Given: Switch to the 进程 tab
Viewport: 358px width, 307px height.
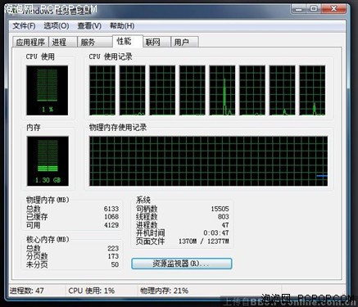Looking at the screenshot, I should (63, 42).
